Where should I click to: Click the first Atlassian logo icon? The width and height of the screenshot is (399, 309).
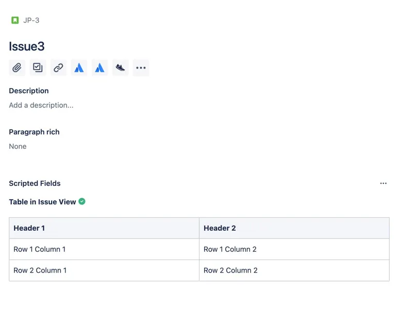[x=79, y=68]
